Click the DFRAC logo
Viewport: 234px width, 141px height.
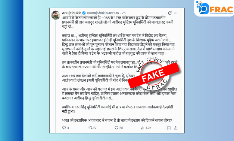214,8
